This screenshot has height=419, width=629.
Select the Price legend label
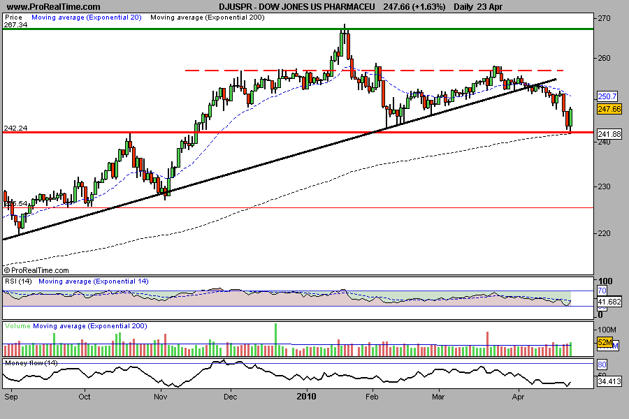[13, 17]
